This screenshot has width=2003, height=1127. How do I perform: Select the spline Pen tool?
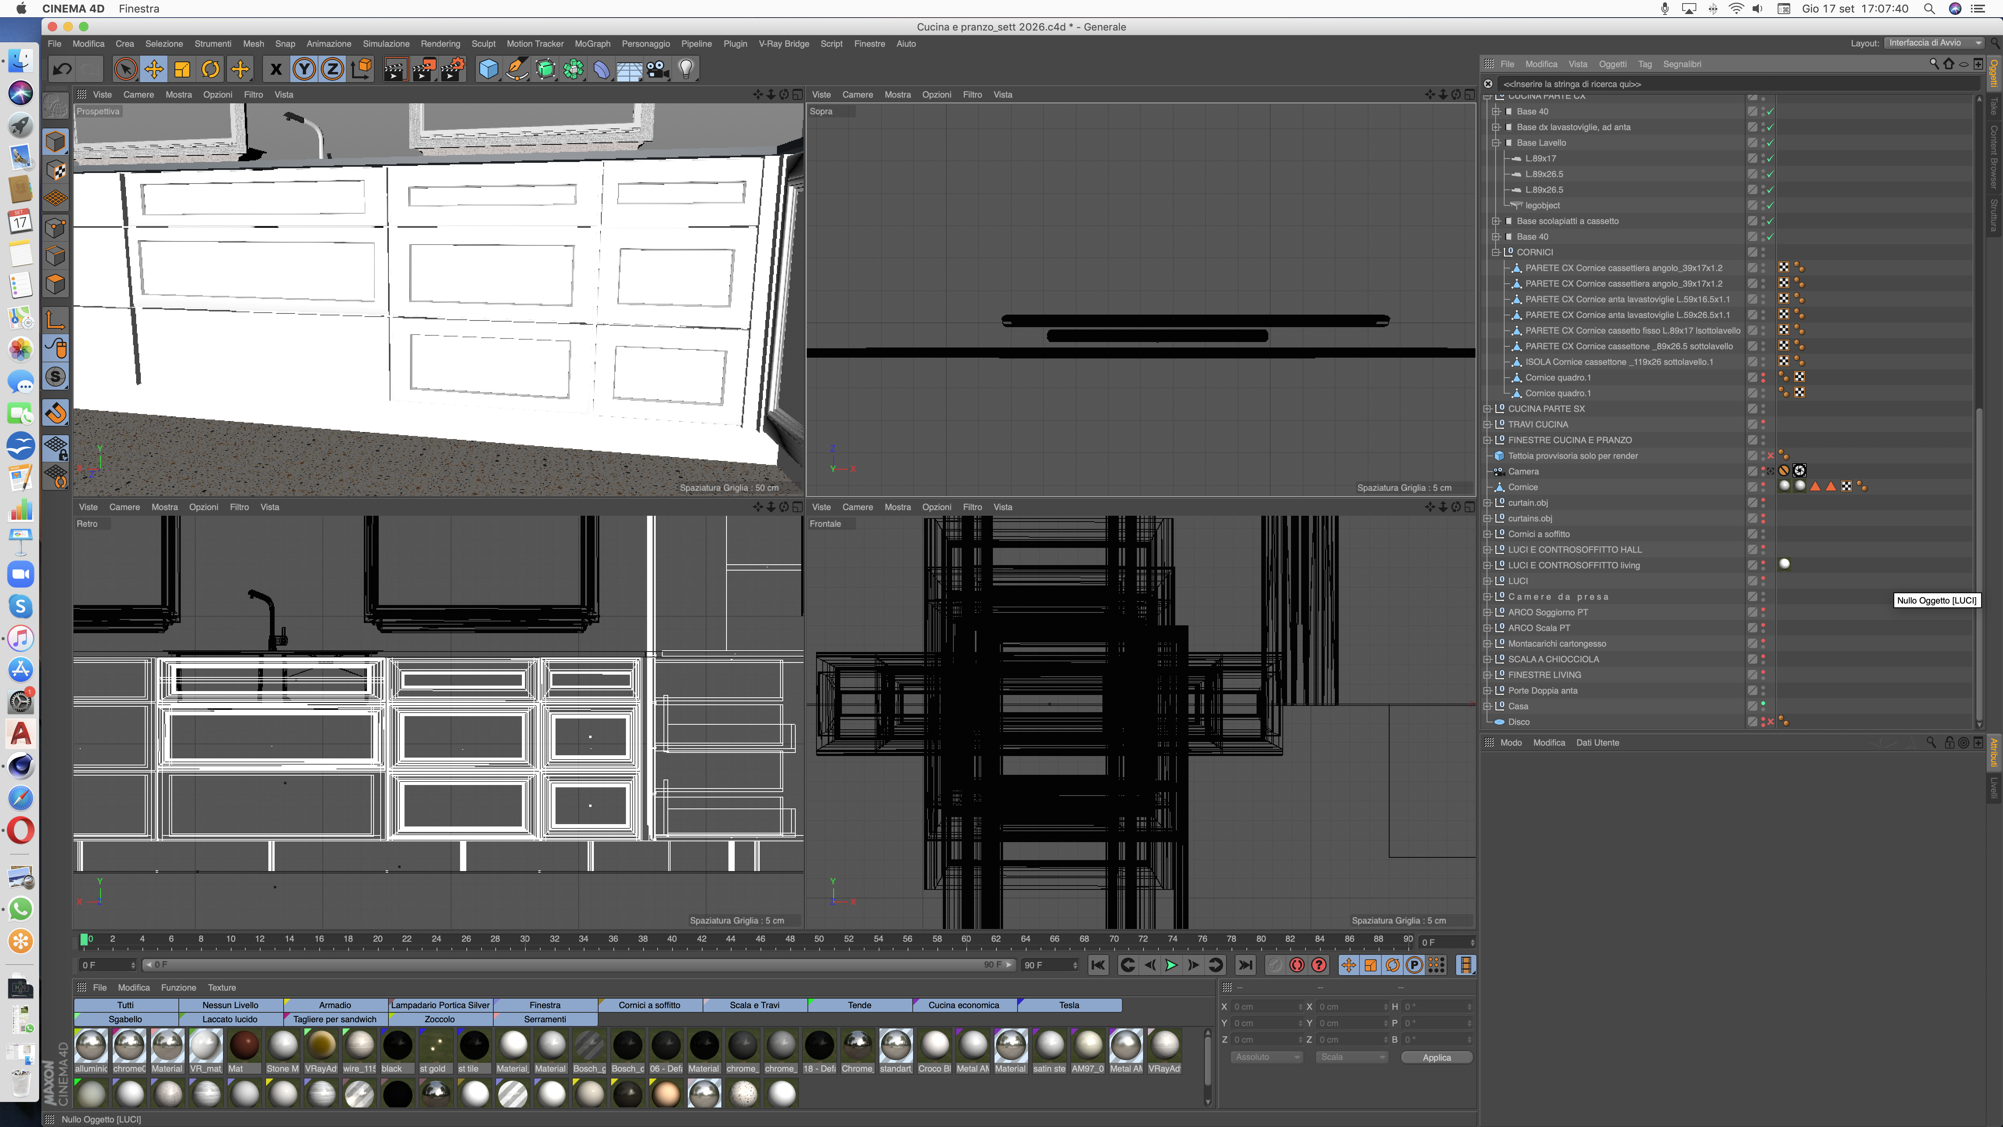point(516,69)
